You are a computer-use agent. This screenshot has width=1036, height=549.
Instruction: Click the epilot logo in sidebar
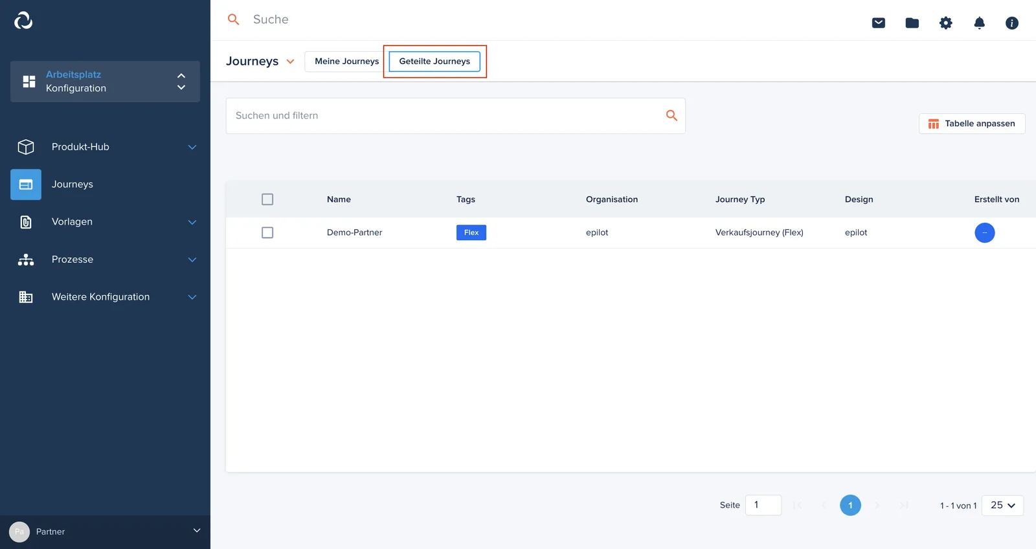point(23,21)
